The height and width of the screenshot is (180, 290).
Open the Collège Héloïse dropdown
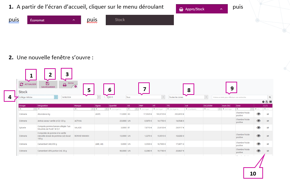pyautogui.click(x=56, y=97)
